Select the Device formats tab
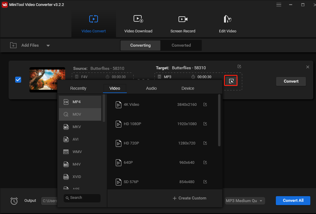The width and height of the screenshot is (316, 214). coord(188,88)
